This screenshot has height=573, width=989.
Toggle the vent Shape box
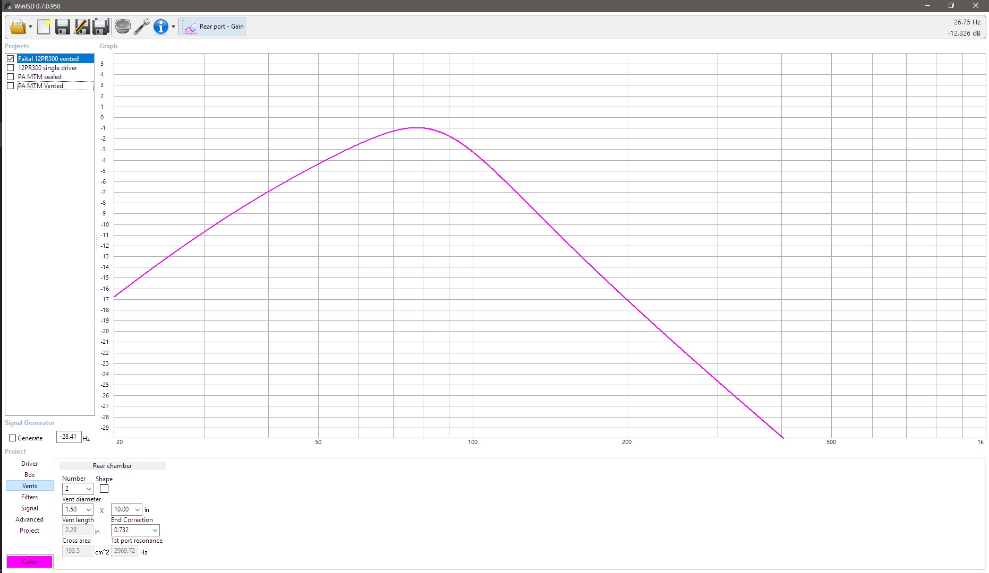[x=104, y=489]
